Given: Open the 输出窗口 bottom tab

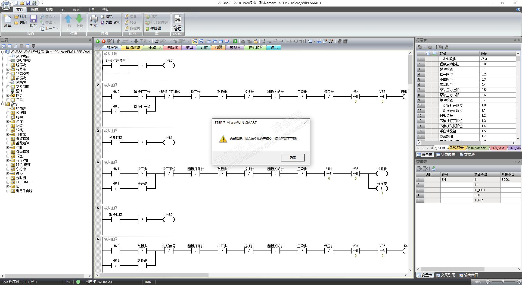Looking at the screenshot, I should click(469, 275).
